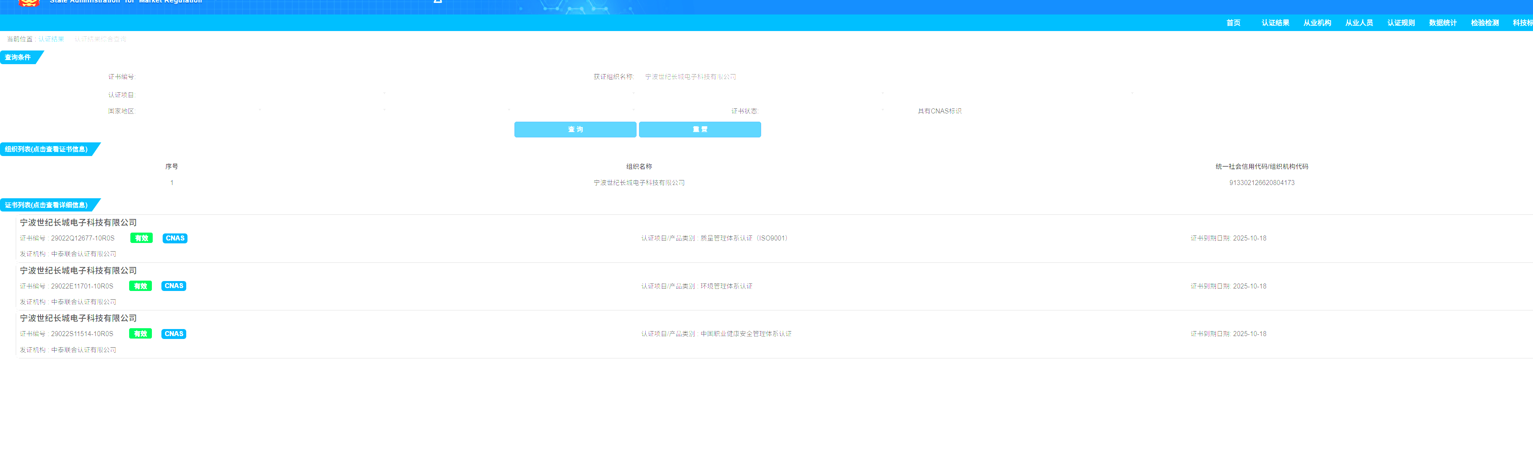Screen dimensions: 1533x459
Task: Click CNAS badge on certificate 29022S11514-10R0S
Action: tap(174, 334)
